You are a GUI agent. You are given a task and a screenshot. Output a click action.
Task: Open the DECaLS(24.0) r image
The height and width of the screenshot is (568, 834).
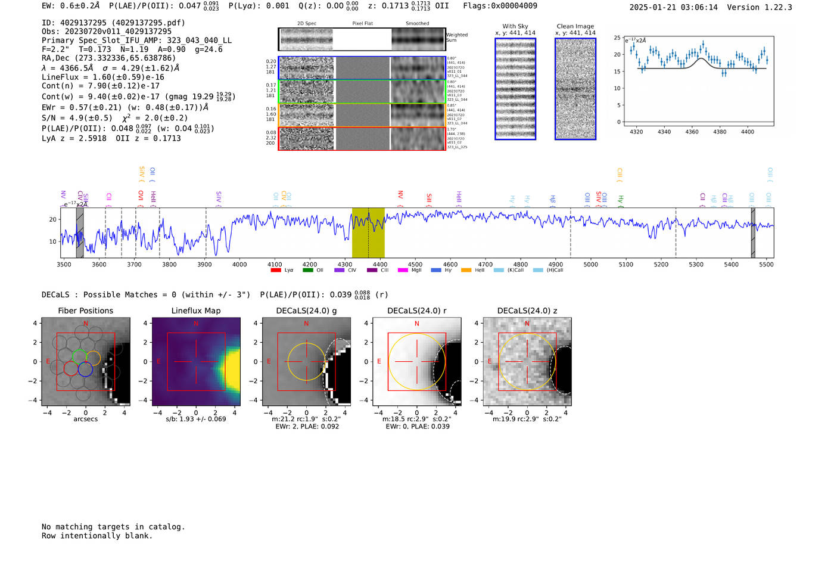(417, 361)
